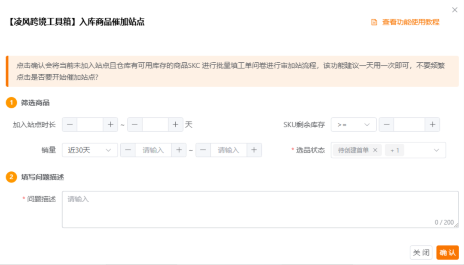Decrease minimum 销量 with minus button
The image size is (464, 265).
pos(128,150)
